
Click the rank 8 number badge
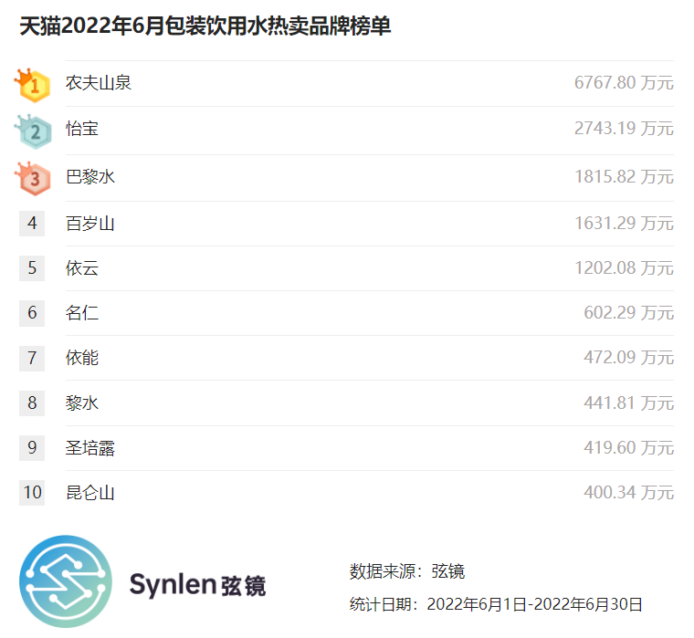32,403
